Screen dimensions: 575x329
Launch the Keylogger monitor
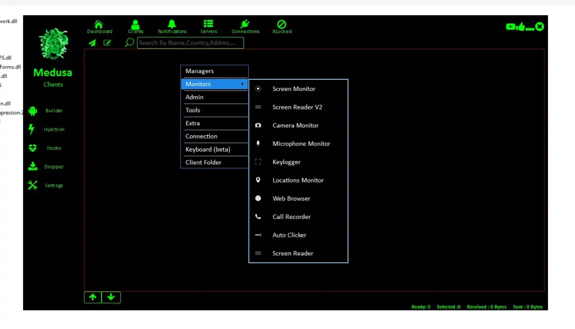click(x=286, y=162)
